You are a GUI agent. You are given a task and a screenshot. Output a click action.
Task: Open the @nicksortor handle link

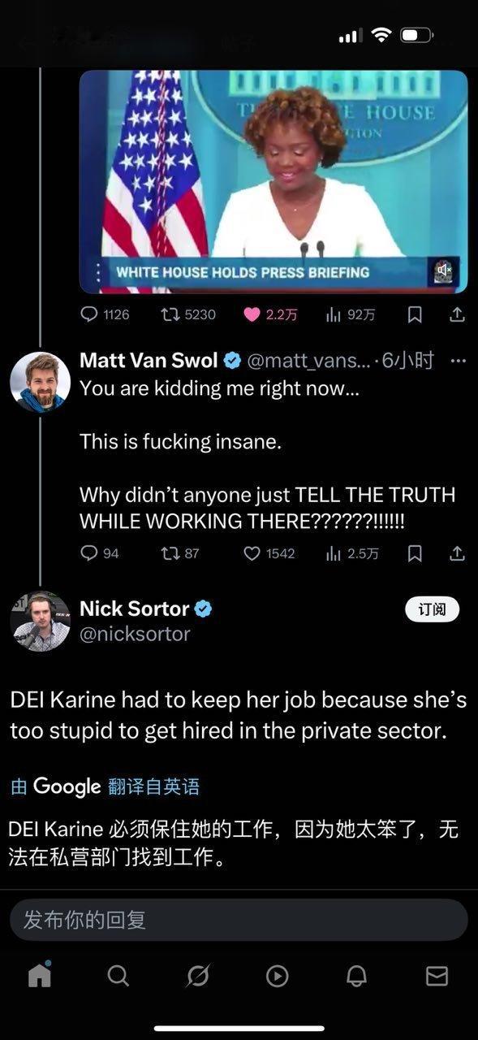pyautogui.click(x=135, y=634)
